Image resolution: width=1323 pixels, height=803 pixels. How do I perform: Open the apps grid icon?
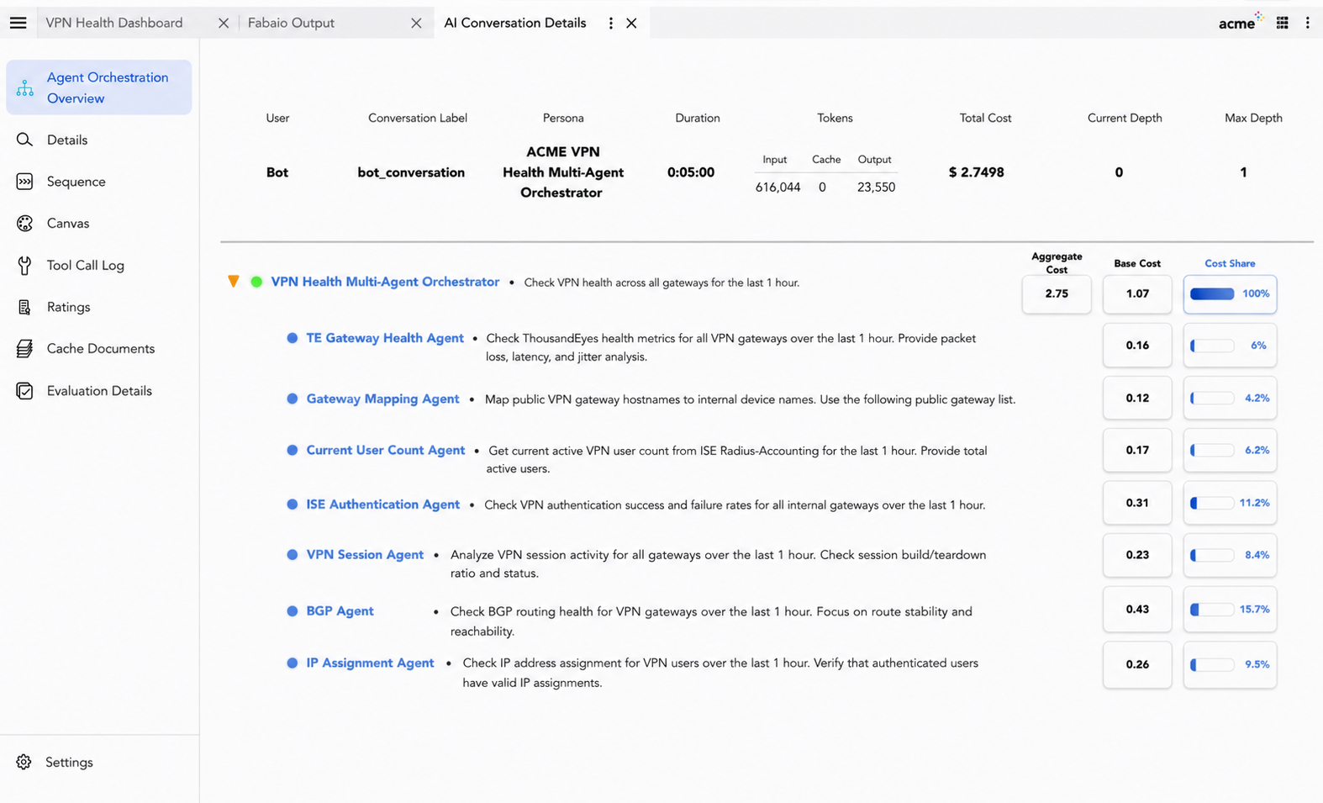click(x=1282, y=23)
